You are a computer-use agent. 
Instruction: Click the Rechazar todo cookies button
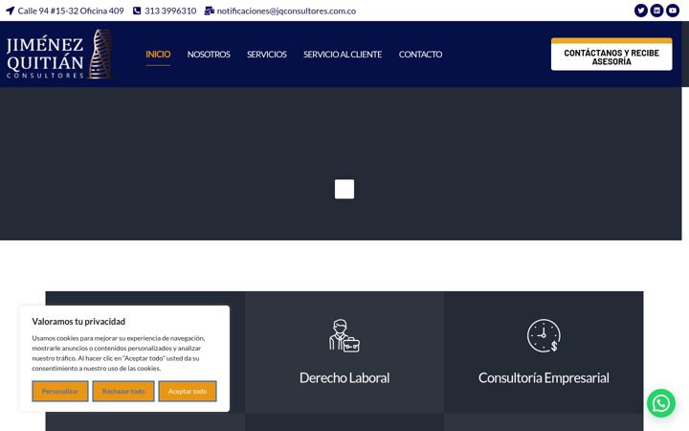[123, 391]
